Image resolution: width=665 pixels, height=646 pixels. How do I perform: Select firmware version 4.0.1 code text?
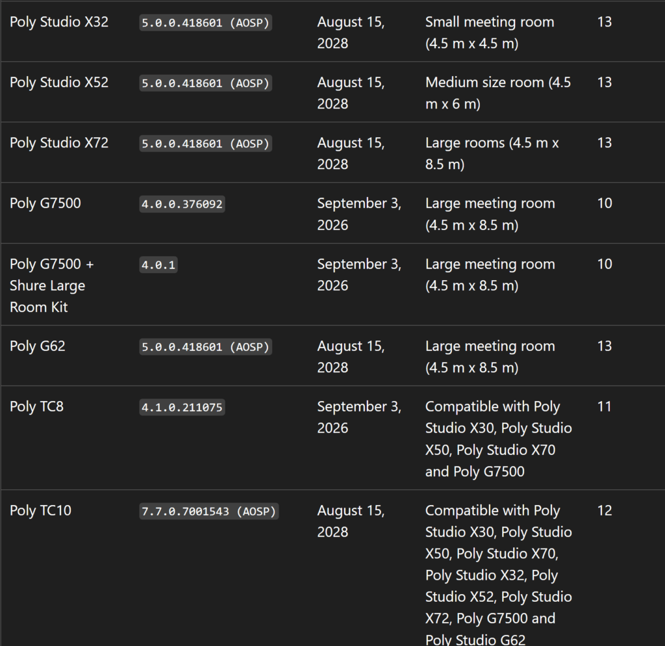pyautogui.click(x=158, y=265)
